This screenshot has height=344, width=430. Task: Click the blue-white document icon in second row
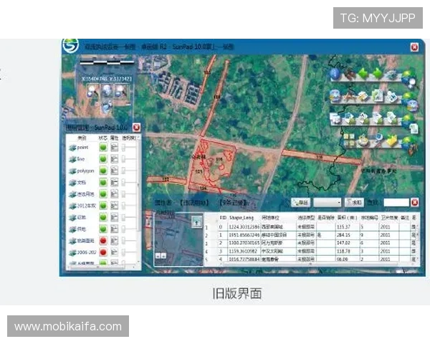(392, 96)
